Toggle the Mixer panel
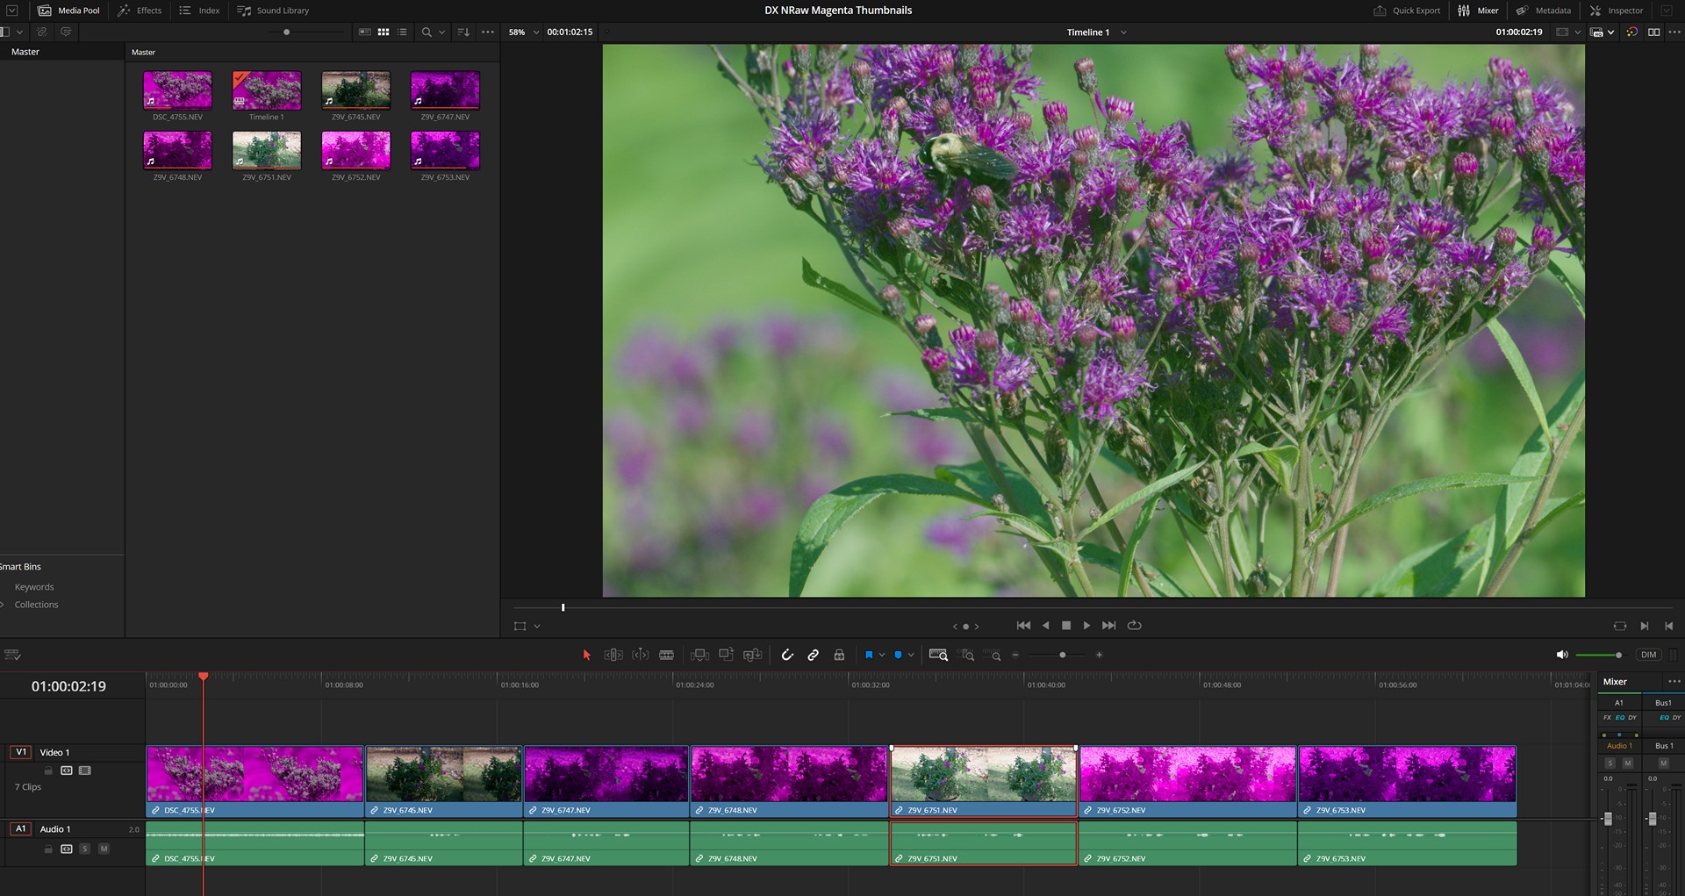 1478,11
